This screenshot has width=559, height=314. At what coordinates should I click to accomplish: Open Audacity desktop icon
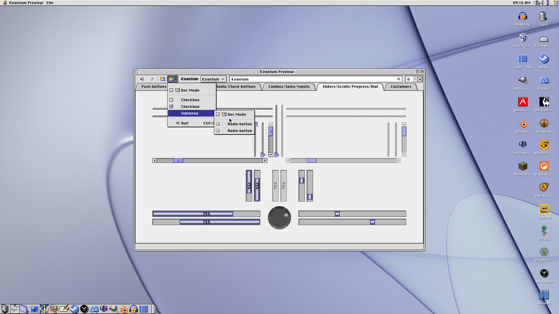tap(523, 19)
